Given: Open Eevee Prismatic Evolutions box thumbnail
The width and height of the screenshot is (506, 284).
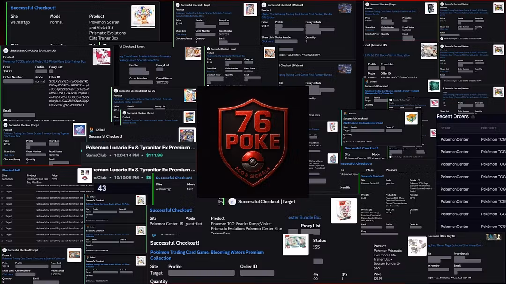Looking at the screenshot, I should [x=143, y=16].
